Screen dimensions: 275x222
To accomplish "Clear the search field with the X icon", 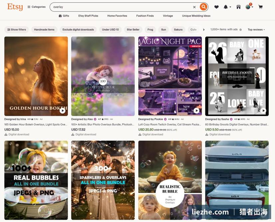I will coord(194,7).
